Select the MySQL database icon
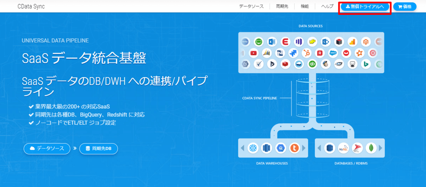The image size is (426, 187). [344, 148]
